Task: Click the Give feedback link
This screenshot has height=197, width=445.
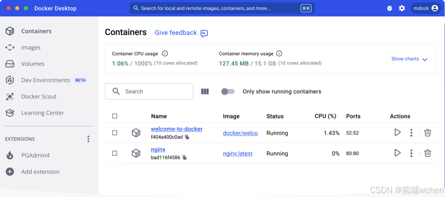Action: (x=176, y=33)
